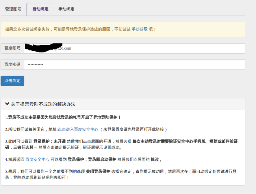Viewport: 256px width, 194px height.
Task: Click the 点击绑定 button
Action: point(12,81)
